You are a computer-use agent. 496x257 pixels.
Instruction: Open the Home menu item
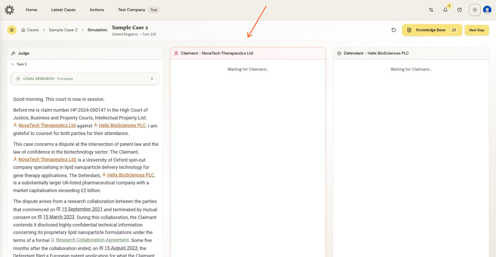tap(32, 10)
